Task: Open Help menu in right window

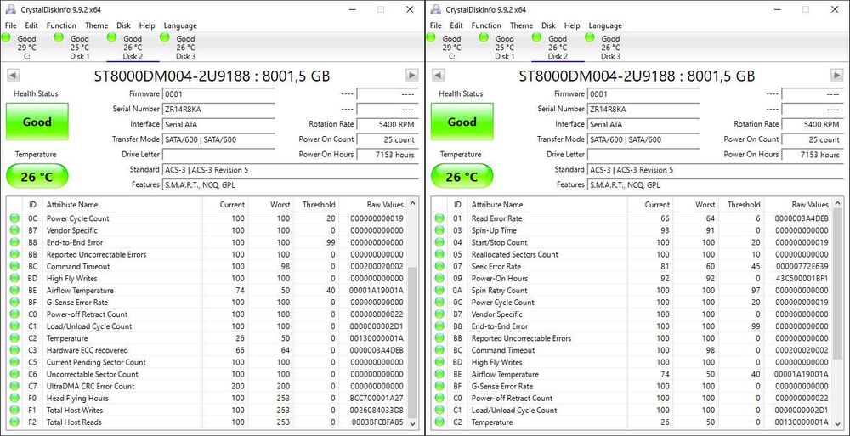Action: coord(572,25)
